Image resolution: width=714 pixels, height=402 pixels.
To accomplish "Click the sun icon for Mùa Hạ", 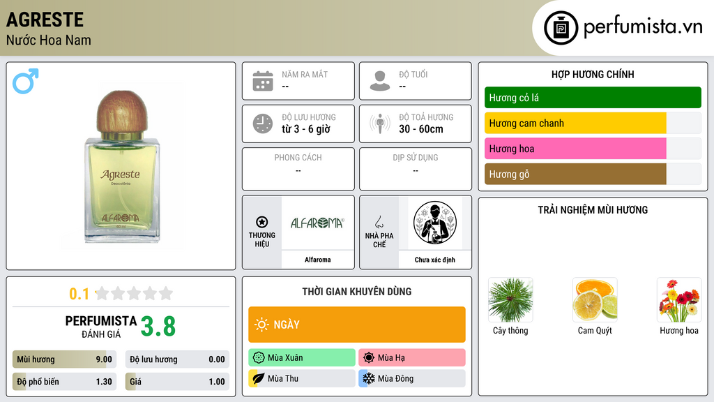I will tap(369, 358).
